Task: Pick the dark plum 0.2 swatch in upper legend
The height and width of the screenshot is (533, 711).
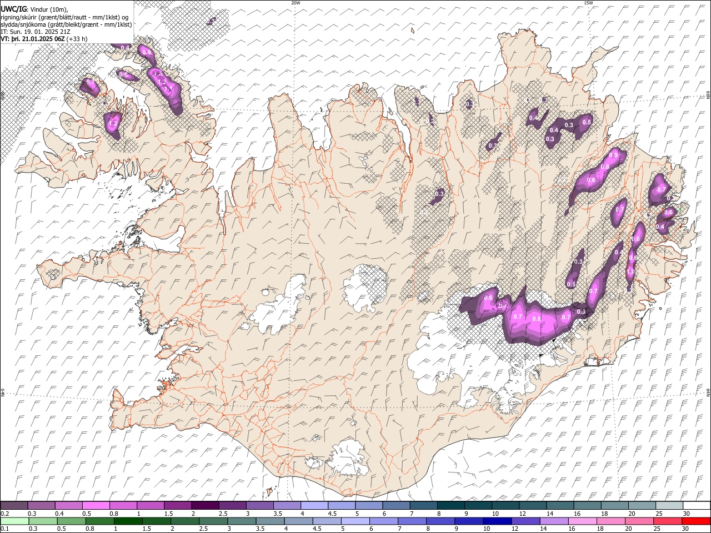Action: click(14, 505)
